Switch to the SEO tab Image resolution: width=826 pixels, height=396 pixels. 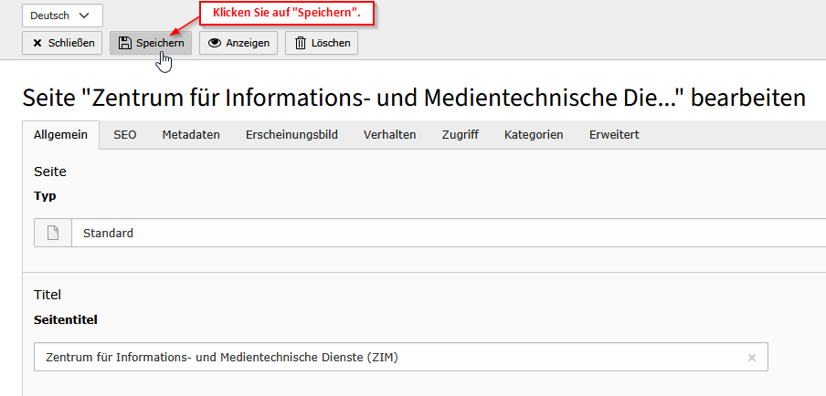(x=125, y=135)
